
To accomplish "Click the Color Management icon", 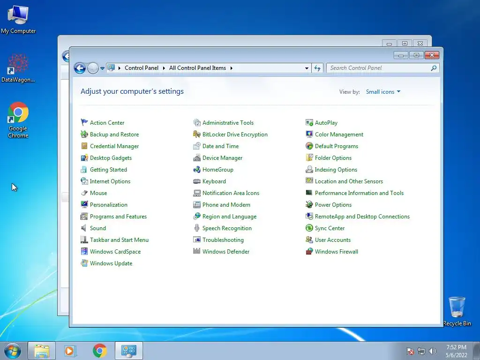I will point(309,134).
